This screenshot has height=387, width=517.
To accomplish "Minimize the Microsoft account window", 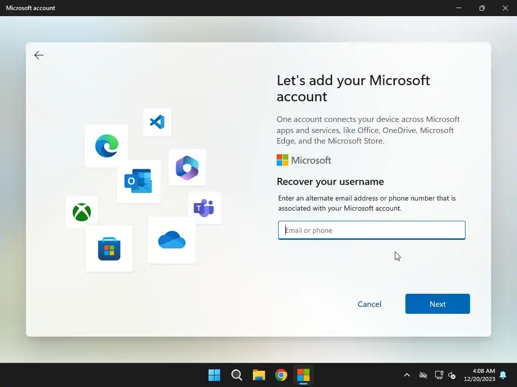I will coord(458,8).
